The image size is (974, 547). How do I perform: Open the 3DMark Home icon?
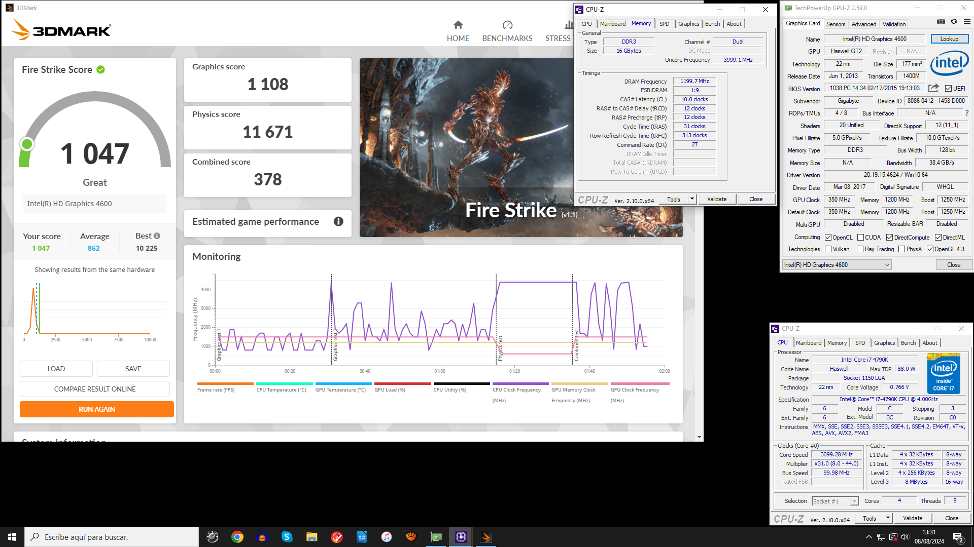pos(458,25)
